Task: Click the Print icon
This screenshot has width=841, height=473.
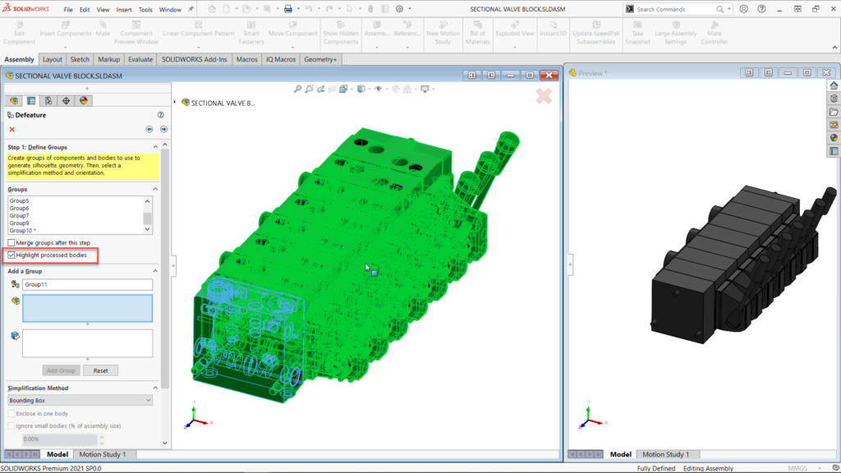Action: click(288, 9)
